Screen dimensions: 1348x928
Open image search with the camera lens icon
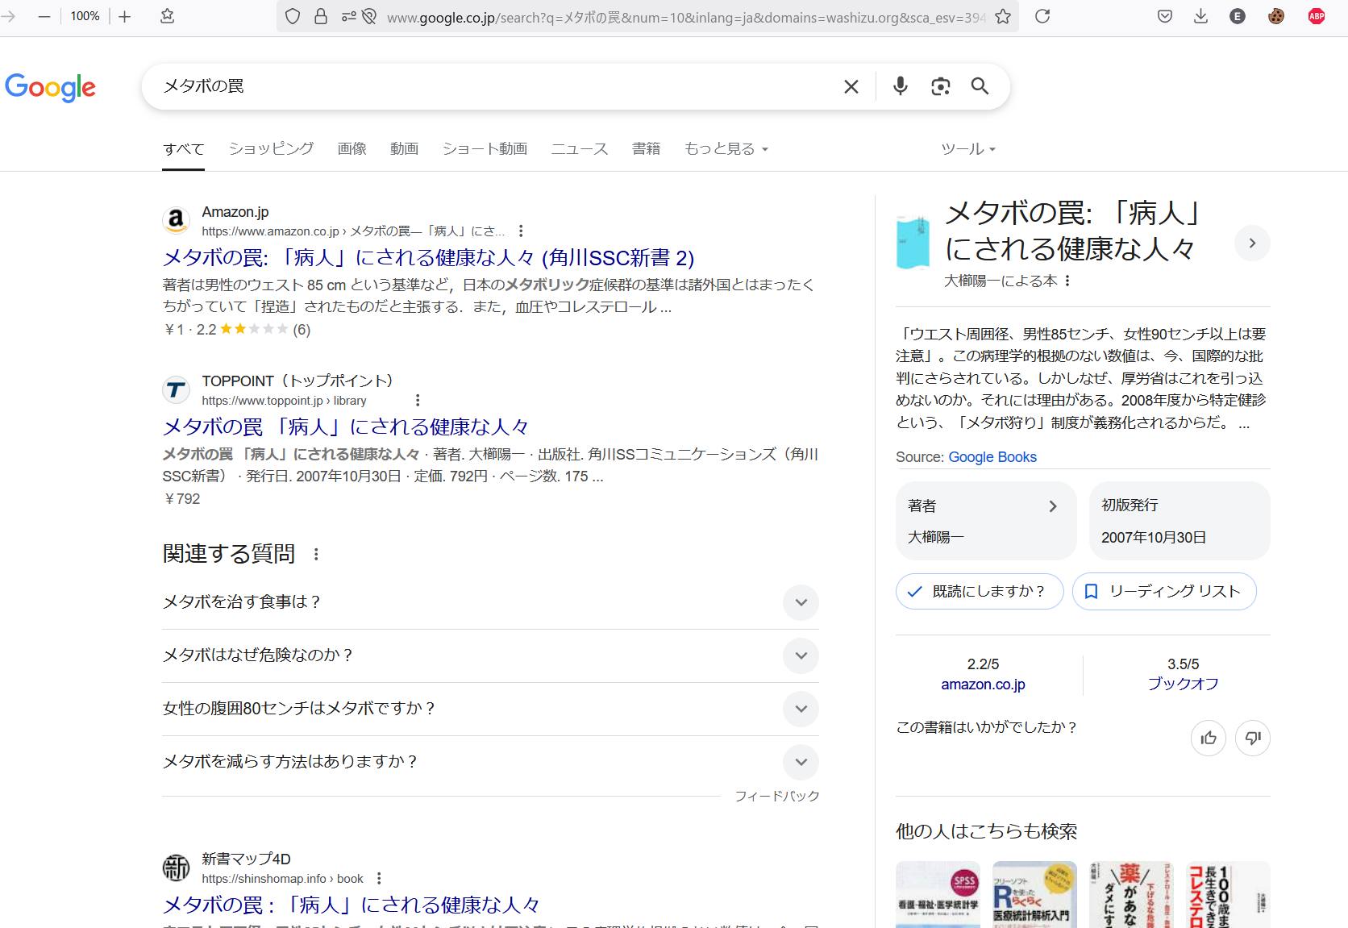coord(940,86)
